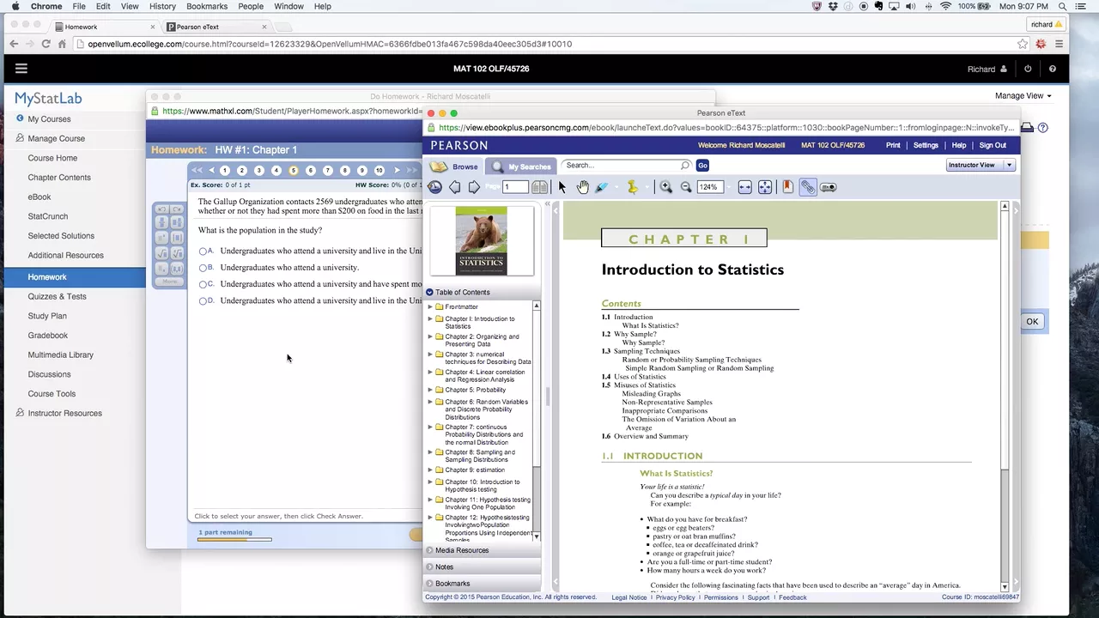The width and height of the screenshot is (1099, 618).
Task: Open the hamburger menu in course header
Action: [21, 69]
